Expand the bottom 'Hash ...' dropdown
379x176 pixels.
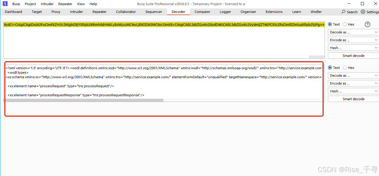[353, 91]
